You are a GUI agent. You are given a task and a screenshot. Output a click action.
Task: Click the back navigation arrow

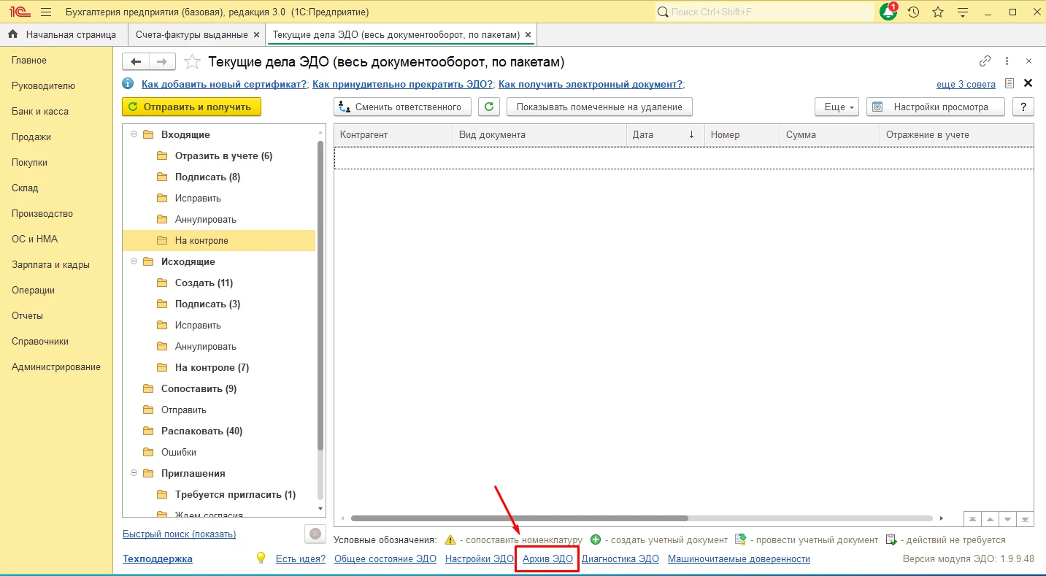[x=136, y=62]
